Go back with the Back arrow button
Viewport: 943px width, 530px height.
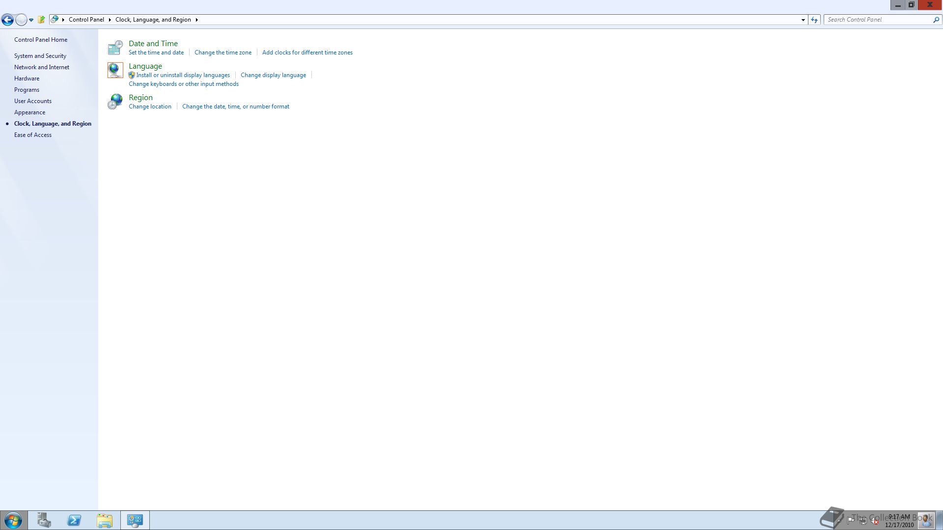click(7, 20)
